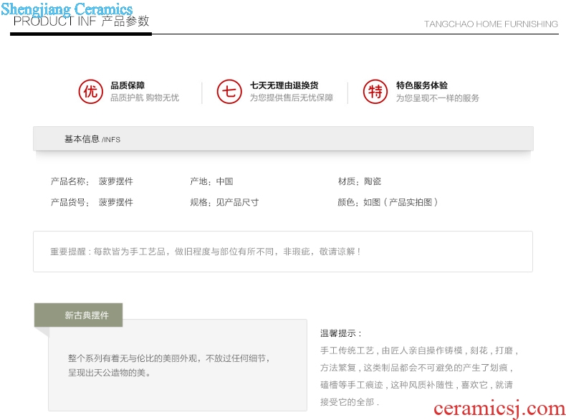
Task: Click the 规格：见产品尺寸 specification field
Action: click(x=224, y=203)
